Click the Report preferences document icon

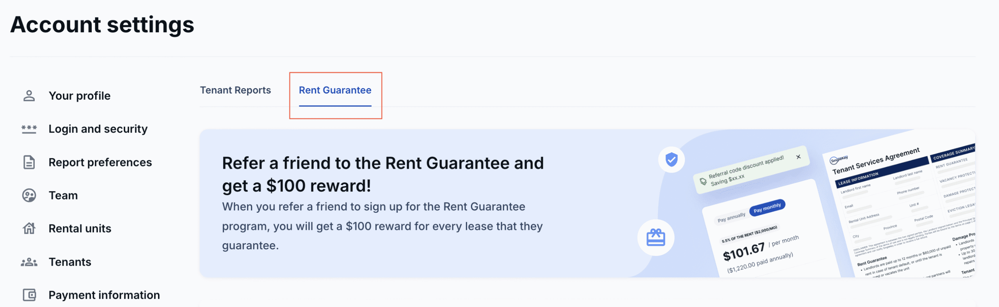tap(29, 162)
